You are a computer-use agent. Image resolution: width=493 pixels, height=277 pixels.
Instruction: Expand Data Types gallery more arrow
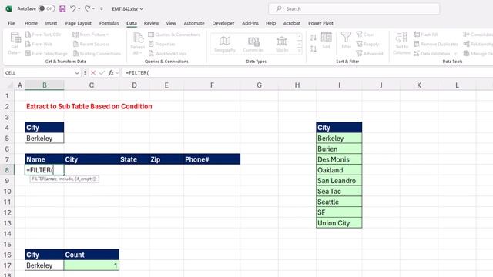pos(300,51)
